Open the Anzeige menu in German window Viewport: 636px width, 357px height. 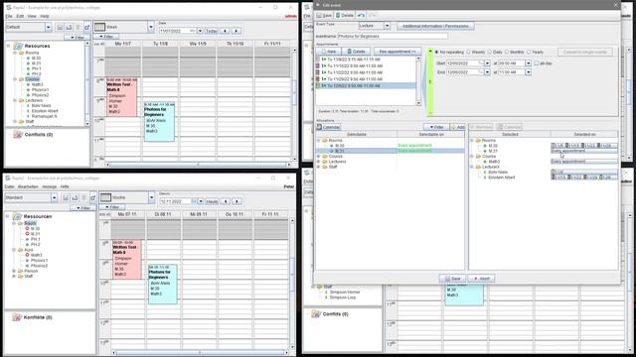click(50, 187)
